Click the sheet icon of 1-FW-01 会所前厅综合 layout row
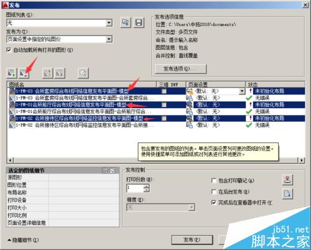This screenshot has width=311, height=250. (x=12, y=112)
